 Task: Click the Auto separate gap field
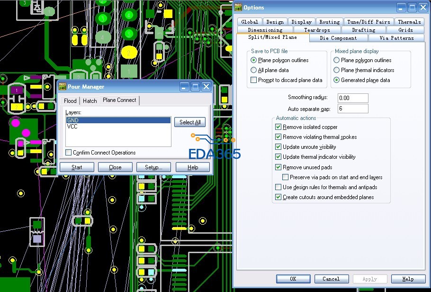tap(352, 109)
